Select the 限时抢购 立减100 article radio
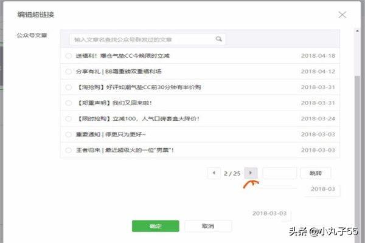 pos(68,118)
